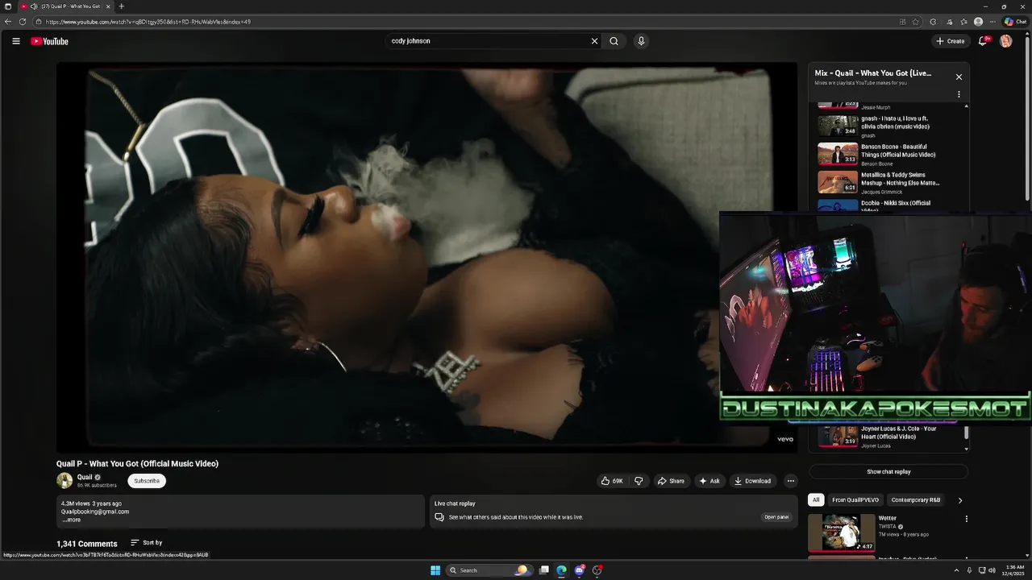Open Copilot Chat in Edge
Viewport: 1032px width, 580px height.
pos(1015,22)
